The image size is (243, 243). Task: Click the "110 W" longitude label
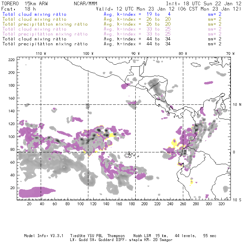click(x=41, y=54)
